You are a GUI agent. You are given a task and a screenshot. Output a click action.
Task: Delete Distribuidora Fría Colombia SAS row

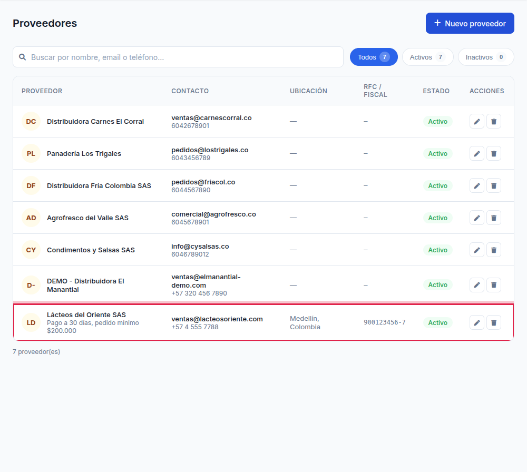pyautogui.click(x=494, y=185)
